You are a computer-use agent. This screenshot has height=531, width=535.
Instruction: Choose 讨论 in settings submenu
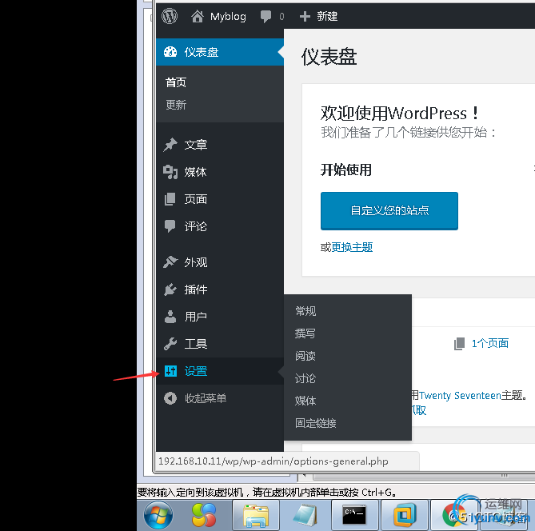[305, 378]
